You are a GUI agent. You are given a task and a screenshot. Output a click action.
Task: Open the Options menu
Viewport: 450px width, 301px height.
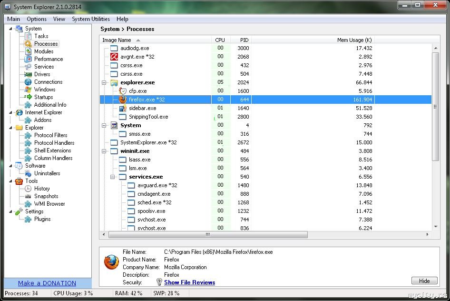(x=37, y=19)
